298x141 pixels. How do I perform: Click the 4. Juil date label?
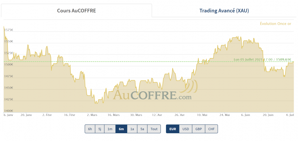(x=290, y=115)
